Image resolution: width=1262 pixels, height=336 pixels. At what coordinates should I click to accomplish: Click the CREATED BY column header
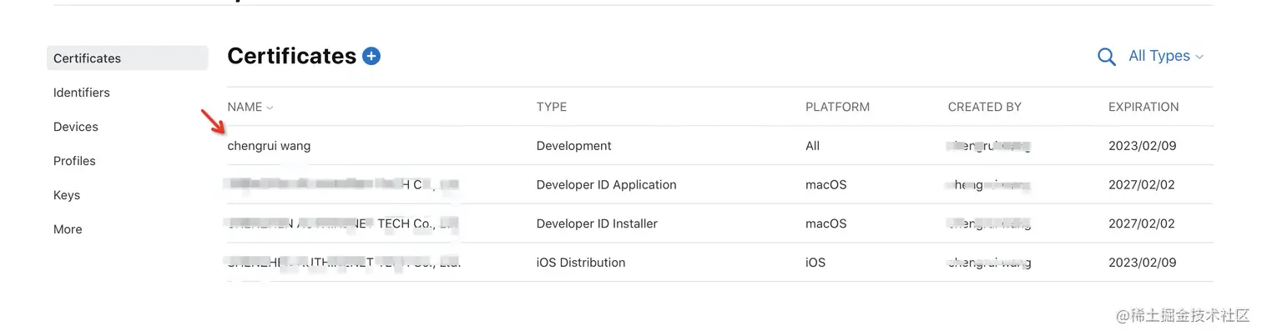click(x=984, y=107)
